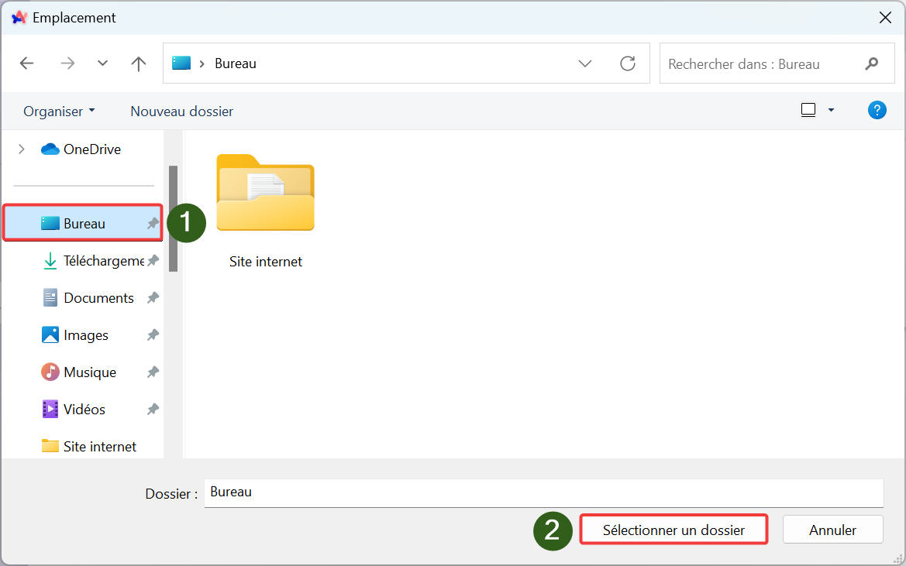Expand the address bar history dropdown
Viewport: 906px width, 566px height.
click(x=585, y=63)
